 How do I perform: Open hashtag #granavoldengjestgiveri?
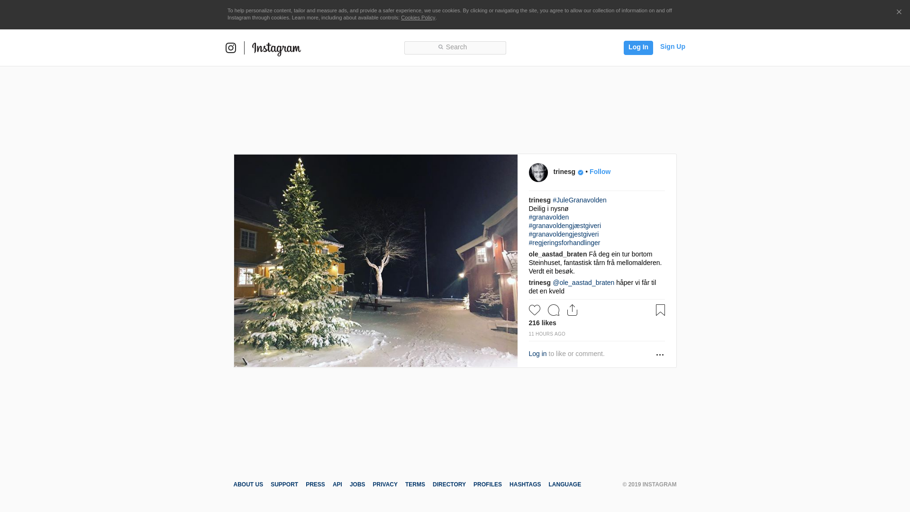(x=564, y=234)
